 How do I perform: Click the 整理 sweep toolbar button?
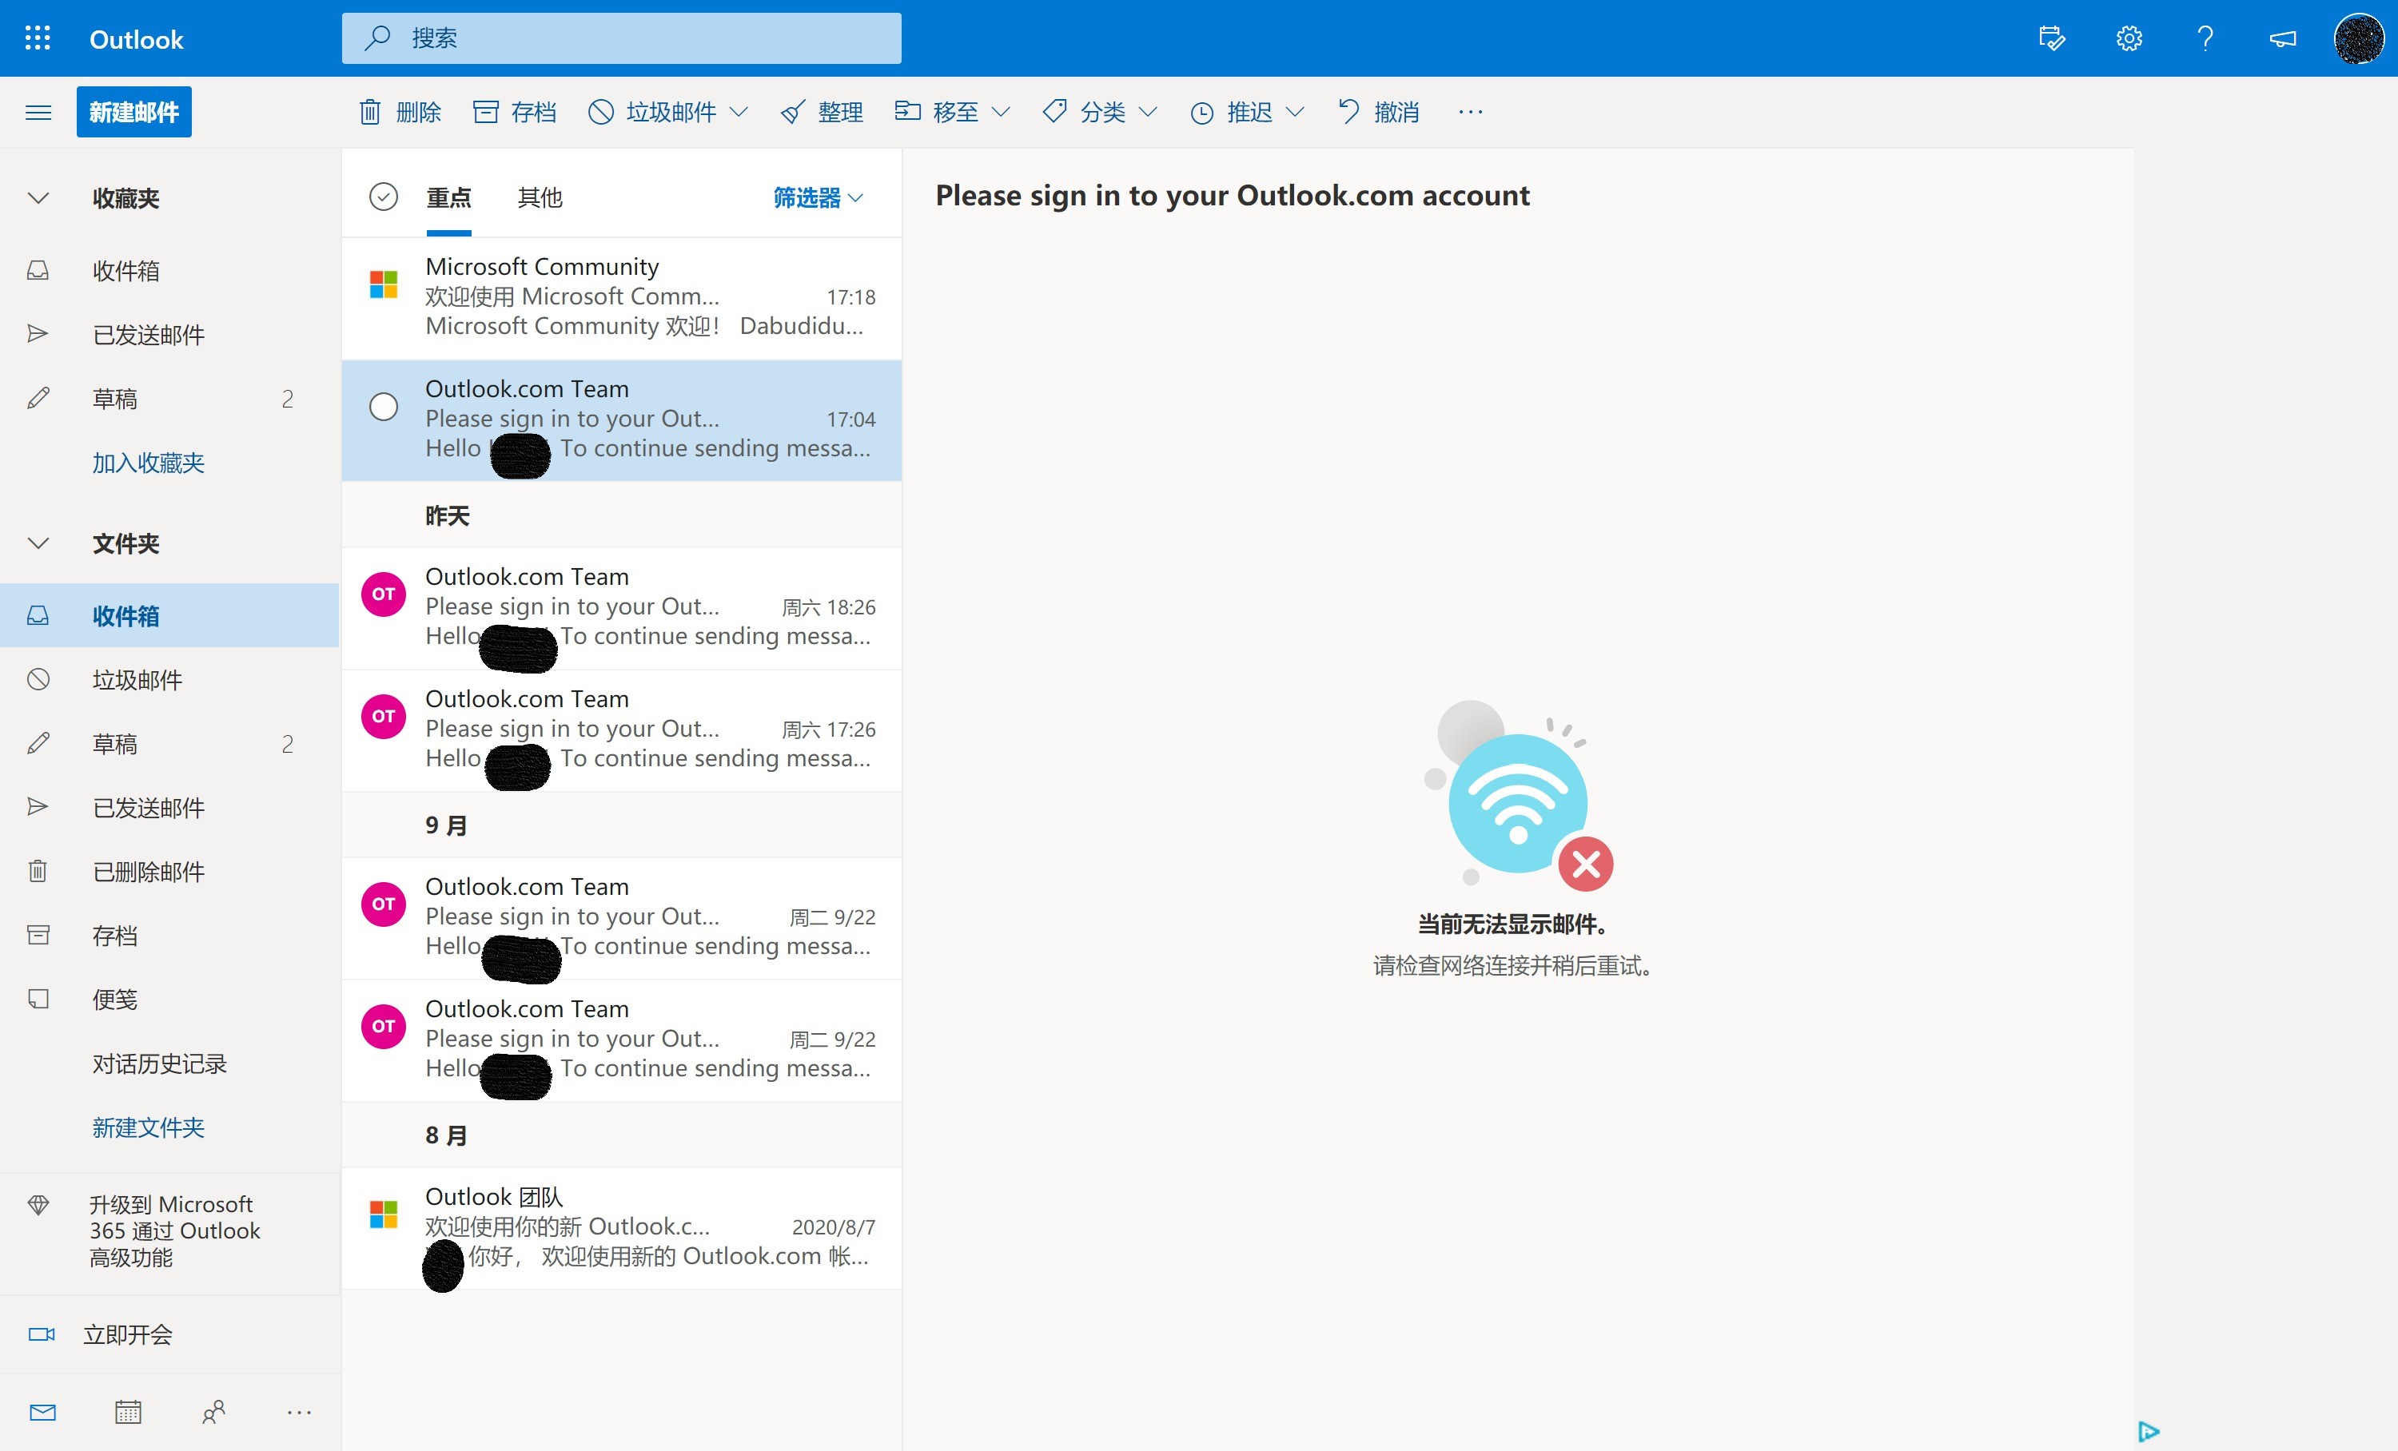coord(822,112)
